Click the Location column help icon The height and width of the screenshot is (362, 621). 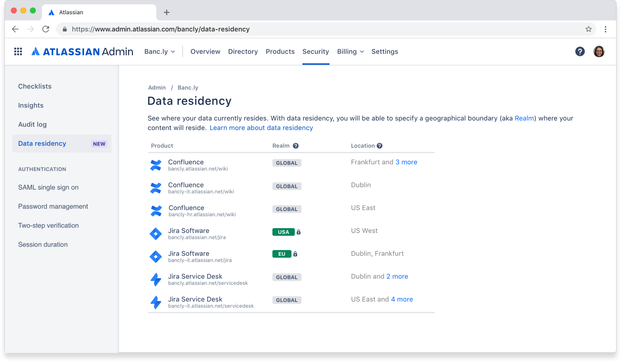coord(379,146)
